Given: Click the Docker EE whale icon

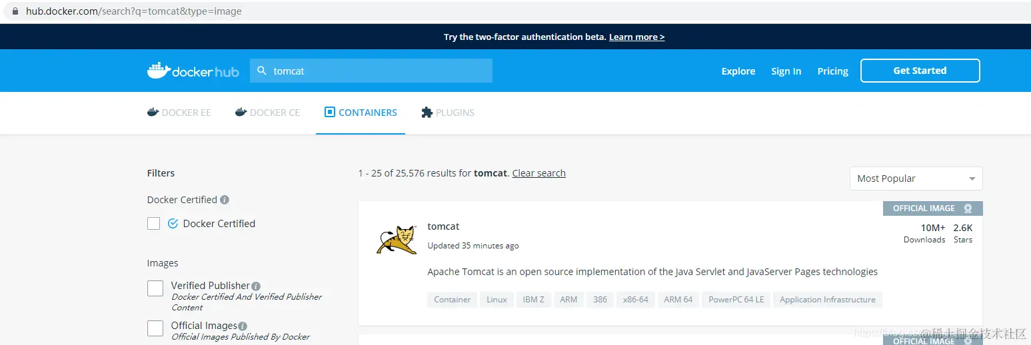Looking at the screenshot, I should click(153, 112).
